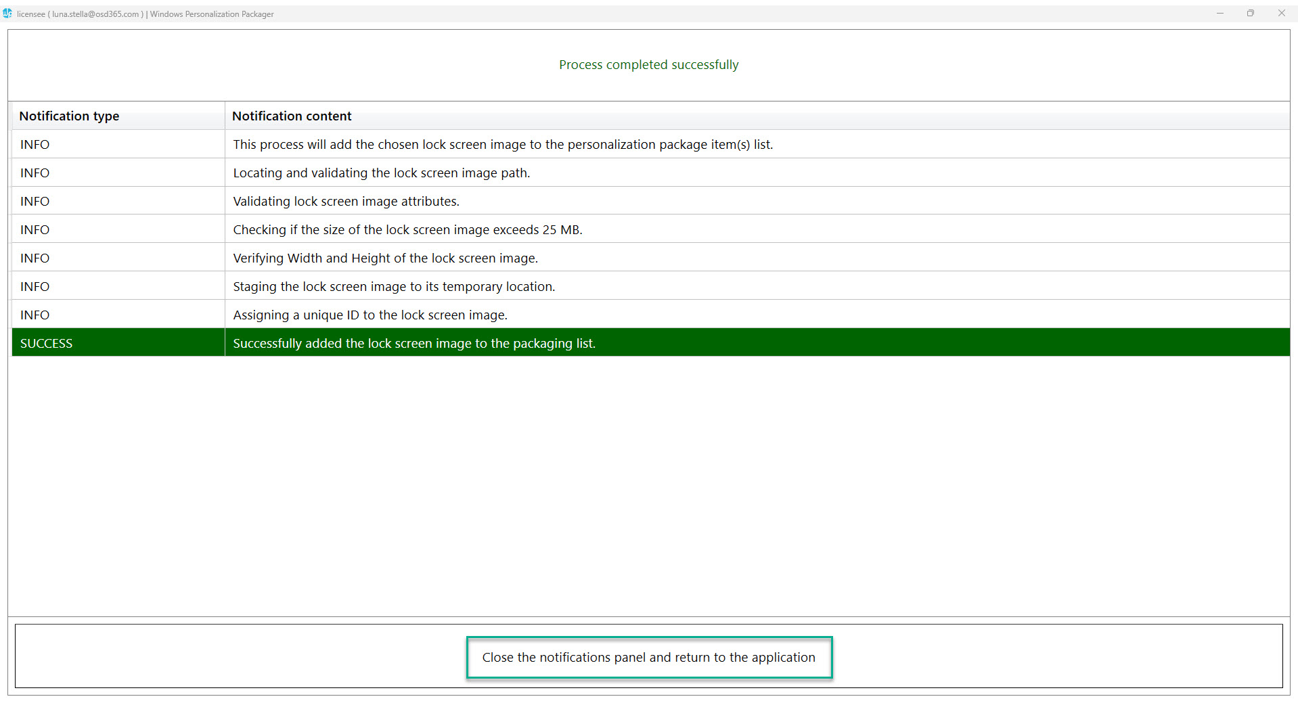Close the notifications panel and return
Screen dimensions: 1298x703
pyautogui.click(x=648, y=657)
